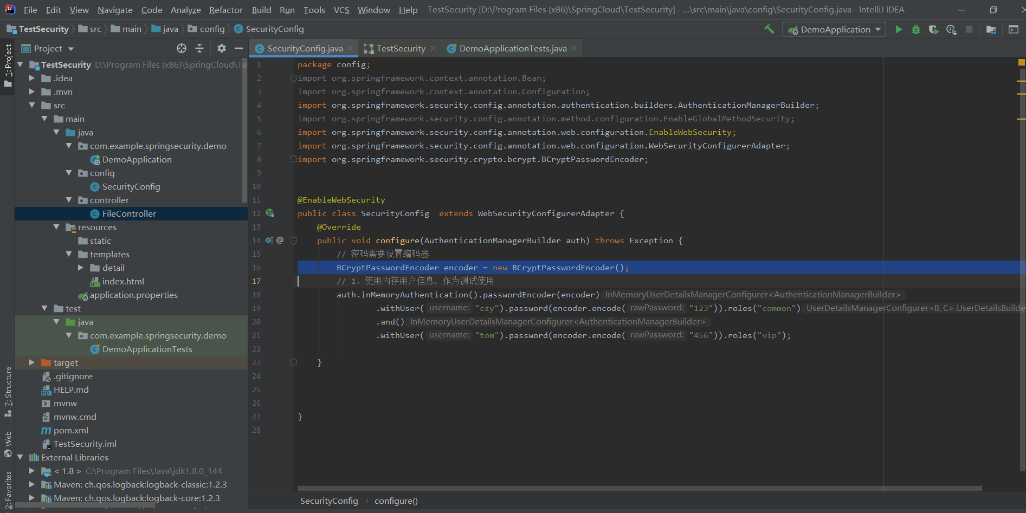1026x513 pixels.
Task: Run DemoApplication with green play button
Action: pos(899,29)
